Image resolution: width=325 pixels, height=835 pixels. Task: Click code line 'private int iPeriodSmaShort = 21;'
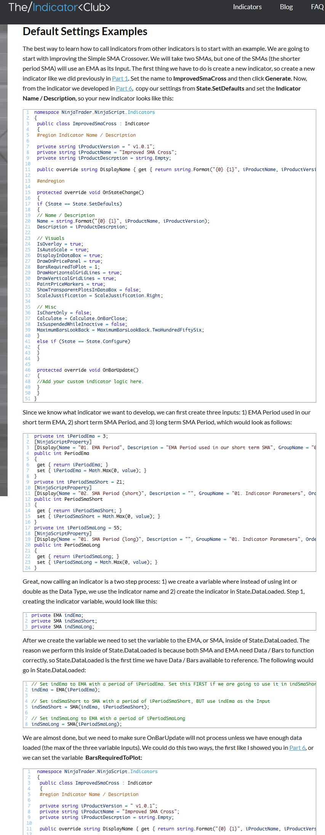coord(79,482)
